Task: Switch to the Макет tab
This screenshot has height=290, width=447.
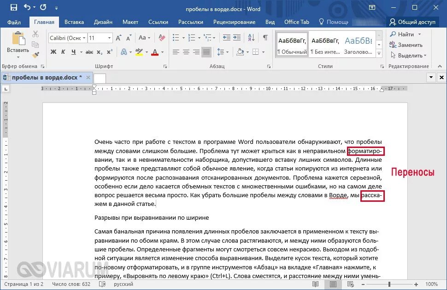Action: [130, 22]
